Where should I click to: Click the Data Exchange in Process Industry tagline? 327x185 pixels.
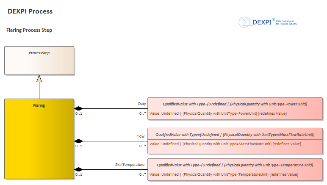286,22
